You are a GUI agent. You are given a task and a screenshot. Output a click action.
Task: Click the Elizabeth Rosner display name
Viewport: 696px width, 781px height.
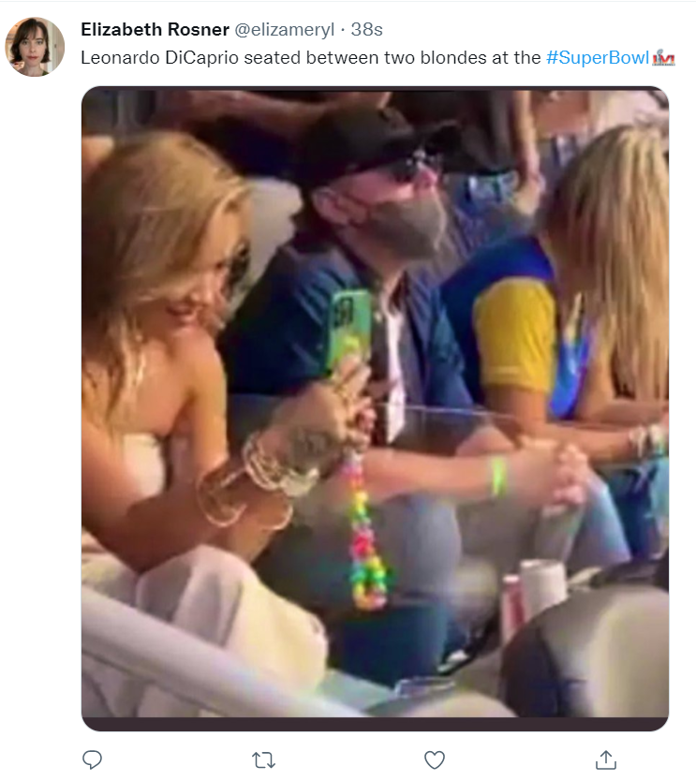pyautogui.click(x=155, y=29)
